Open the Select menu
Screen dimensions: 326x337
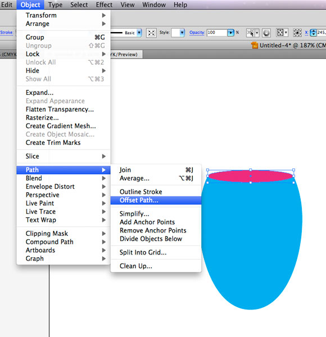[x=79, y=4]
